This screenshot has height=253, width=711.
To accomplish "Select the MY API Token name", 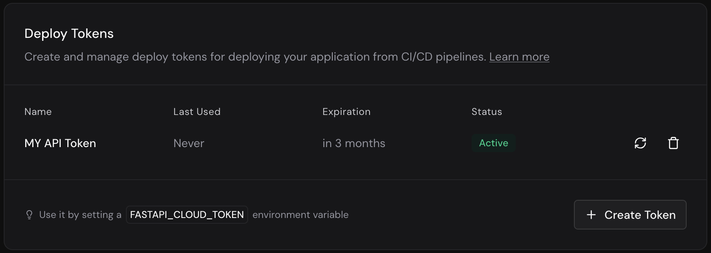I will pyautogui.click(x=60, y=143).
